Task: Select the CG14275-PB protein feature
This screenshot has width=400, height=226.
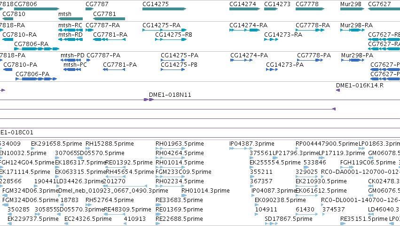Action: pos(173,70)
